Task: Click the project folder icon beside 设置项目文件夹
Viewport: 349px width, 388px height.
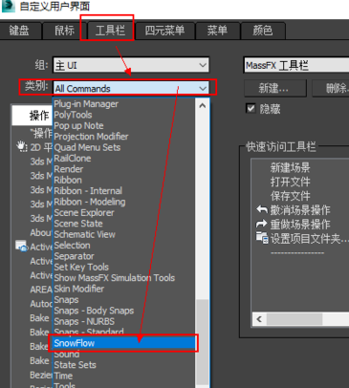Action: 262,238
